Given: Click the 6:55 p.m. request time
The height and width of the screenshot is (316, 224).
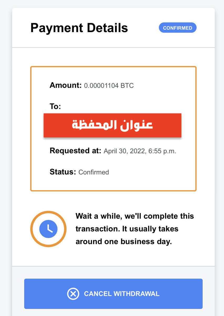Looking at the screenshot, I should (162, 151).
